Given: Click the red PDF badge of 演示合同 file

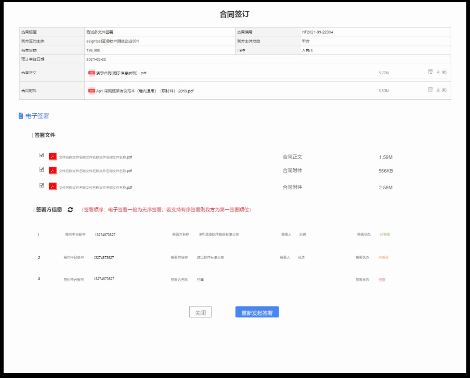Looking at the screenshot, I should pyautogui.click(x=92, y=73).
